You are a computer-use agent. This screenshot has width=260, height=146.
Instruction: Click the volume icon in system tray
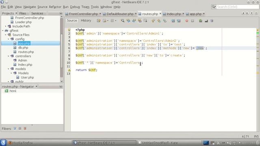(x=229, y=143)
